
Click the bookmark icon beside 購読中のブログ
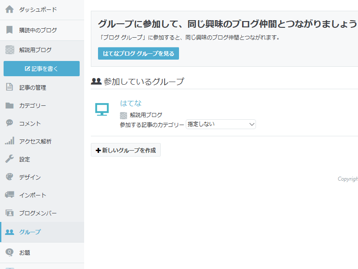[x=9, y=30]
